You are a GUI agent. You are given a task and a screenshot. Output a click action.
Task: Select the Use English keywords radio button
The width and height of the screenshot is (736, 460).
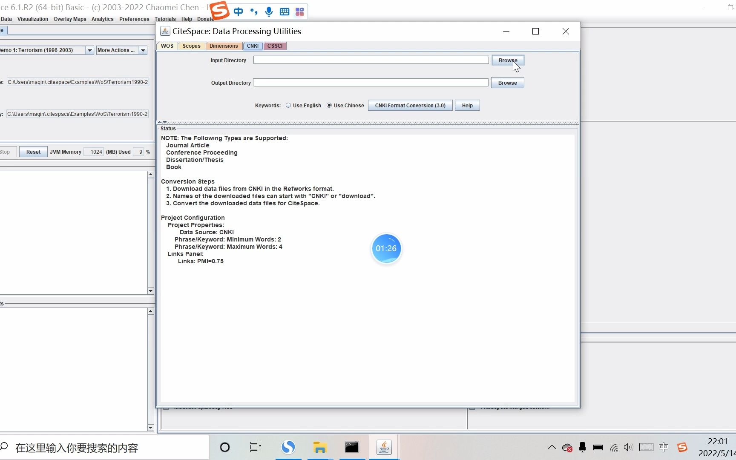coord(288,106)
